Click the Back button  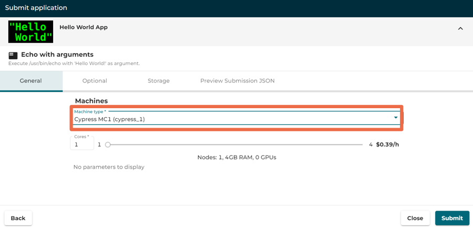coord(18,218)
